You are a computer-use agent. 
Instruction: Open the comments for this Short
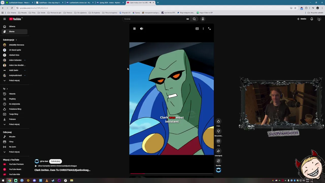click(x=218, y=141)
